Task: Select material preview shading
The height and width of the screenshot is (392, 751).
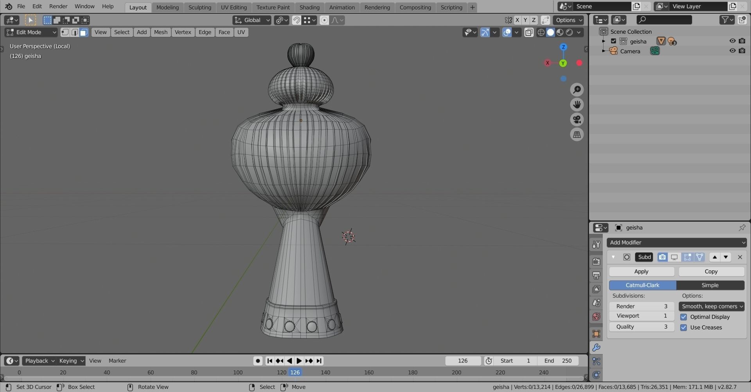Action: click(560, 32)
